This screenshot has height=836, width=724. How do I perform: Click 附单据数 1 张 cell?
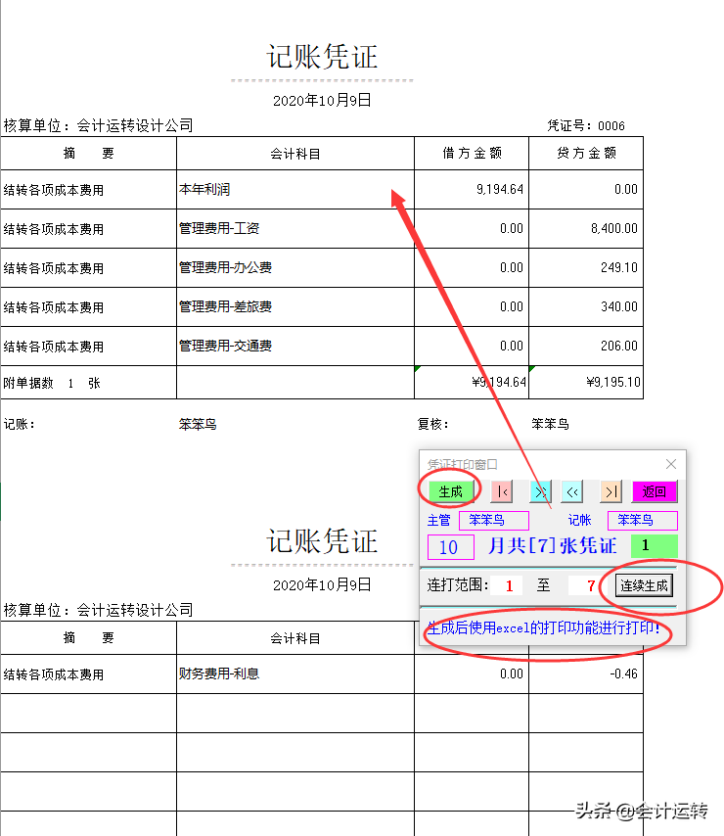click(88, 383)
